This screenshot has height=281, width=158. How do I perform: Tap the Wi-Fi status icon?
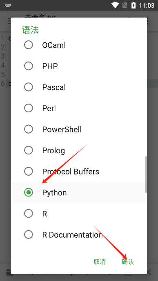point(115,5)
